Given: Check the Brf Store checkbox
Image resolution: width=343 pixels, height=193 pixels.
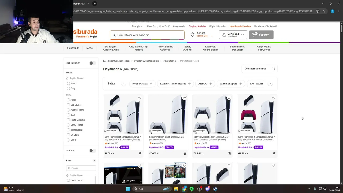Looking at the screenshot, I should [68, 135].
